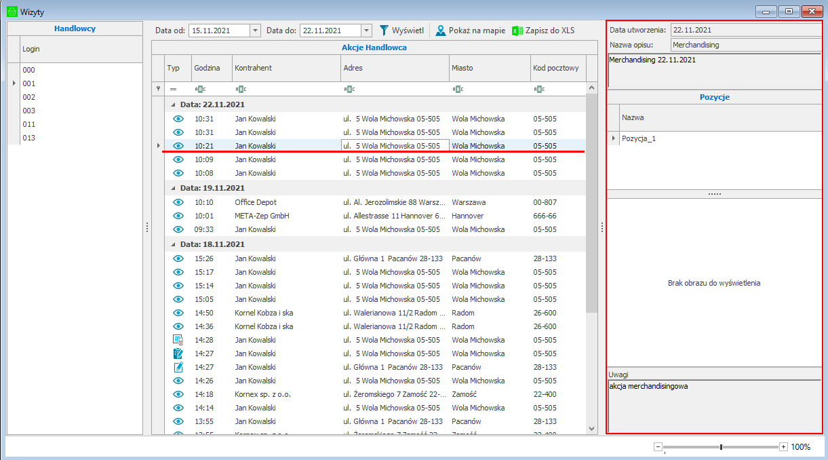Select login 011 in Handlowcy list

tap(28, 124)
